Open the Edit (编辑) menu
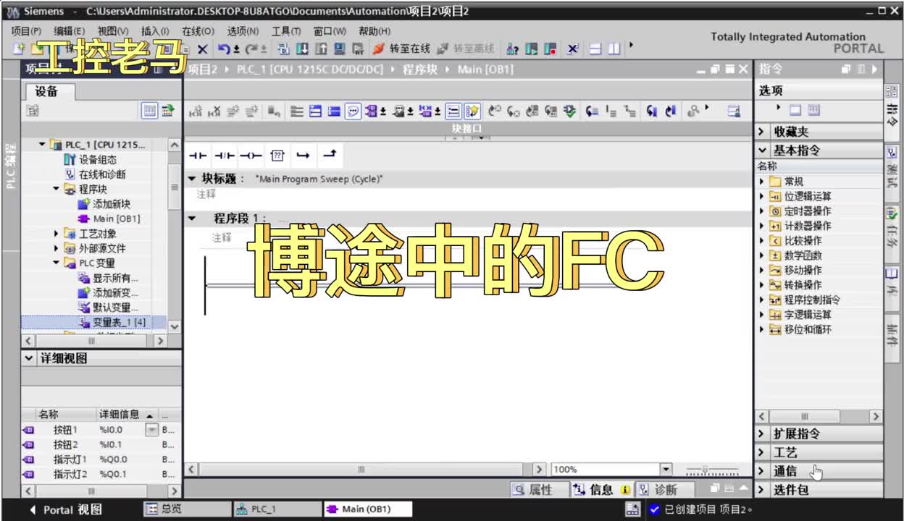This screenshot has width=904, height=521. click(x=69, y=31)
